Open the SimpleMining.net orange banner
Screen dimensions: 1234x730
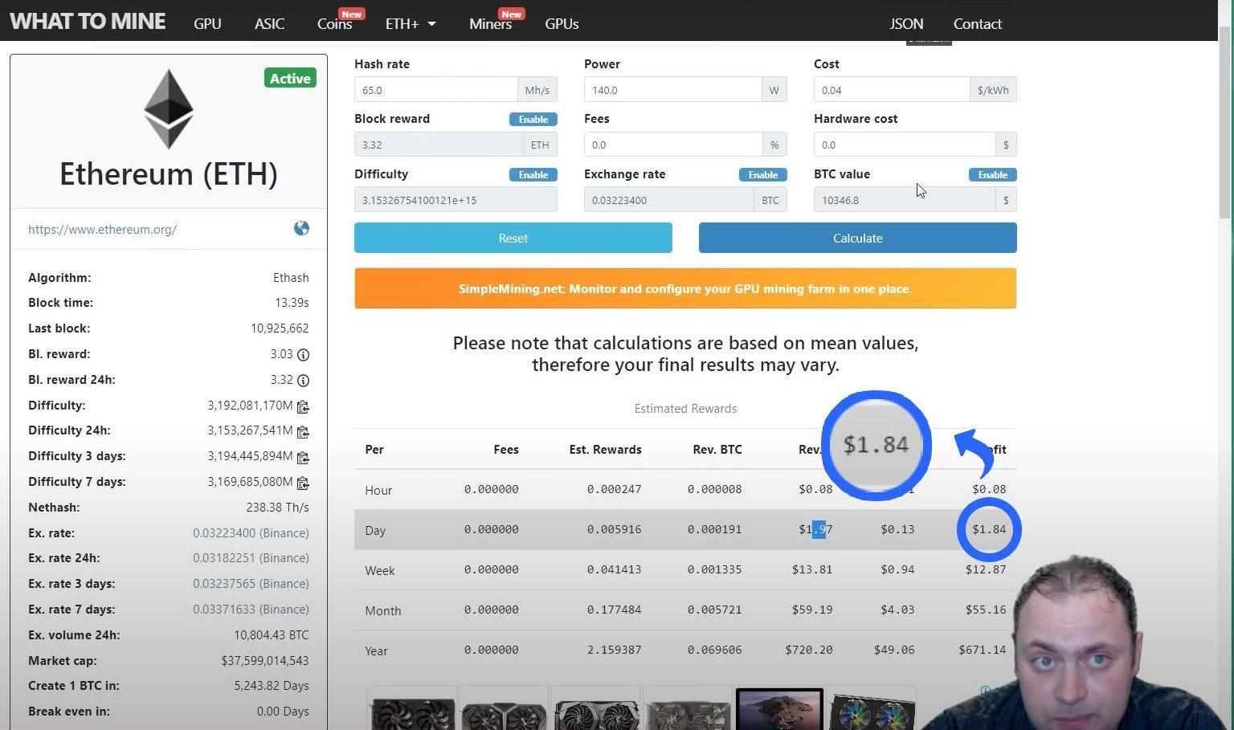click(685, 288)
